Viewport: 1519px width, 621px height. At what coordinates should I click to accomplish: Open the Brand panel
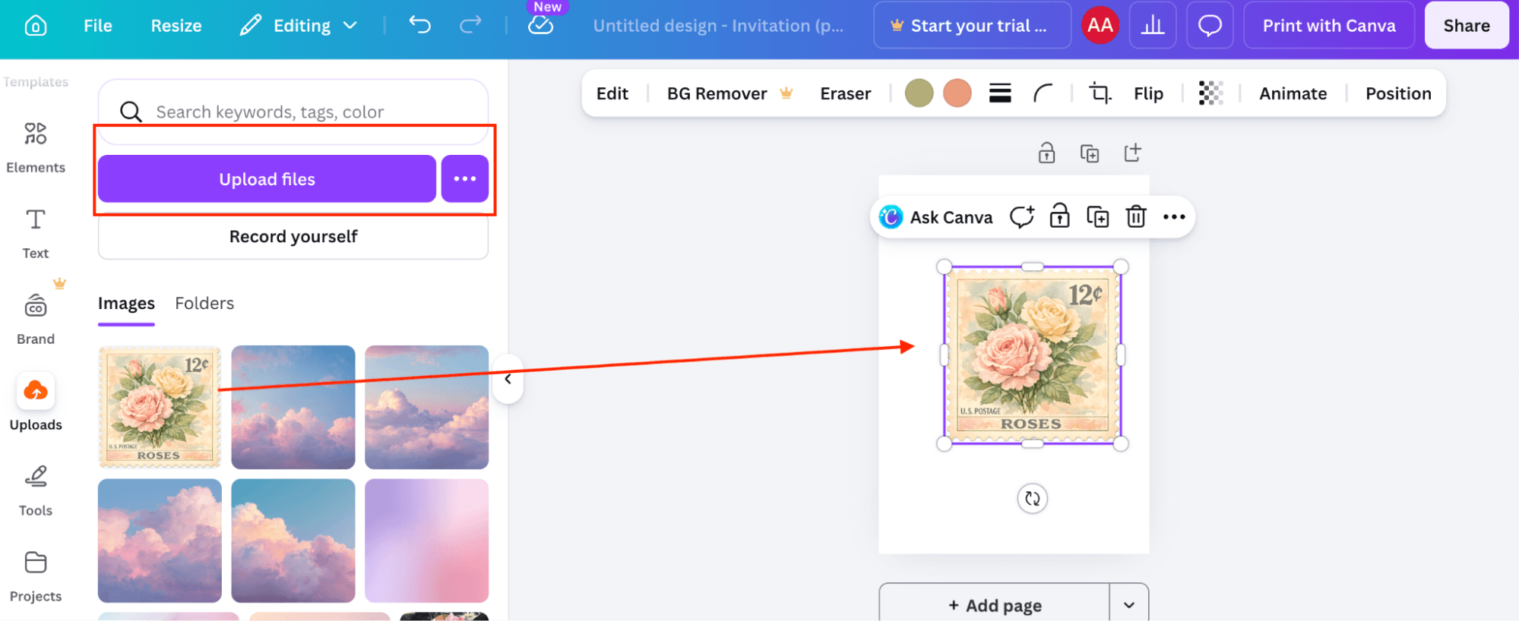pos(36,319)
